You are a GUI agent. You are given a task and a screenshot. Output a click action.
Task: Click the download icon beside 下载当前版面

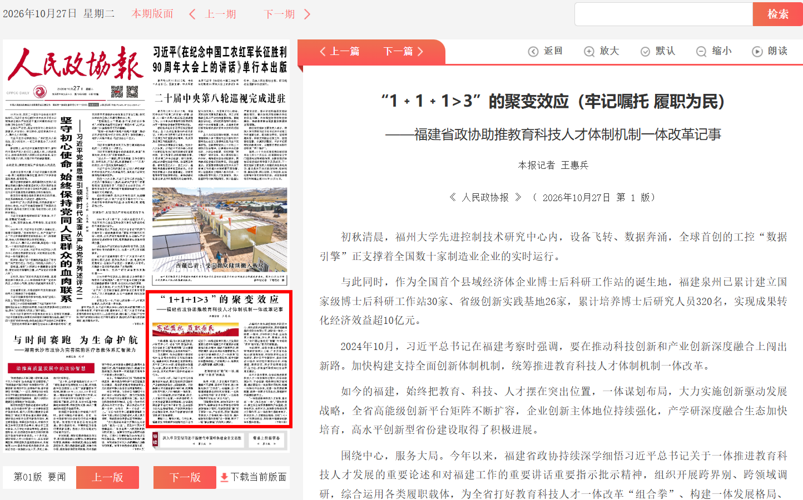click(224, 477)
